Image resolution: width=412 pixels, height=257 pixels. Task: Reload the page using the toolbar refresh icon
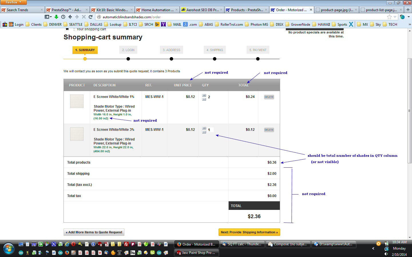(x=91, y=17)
